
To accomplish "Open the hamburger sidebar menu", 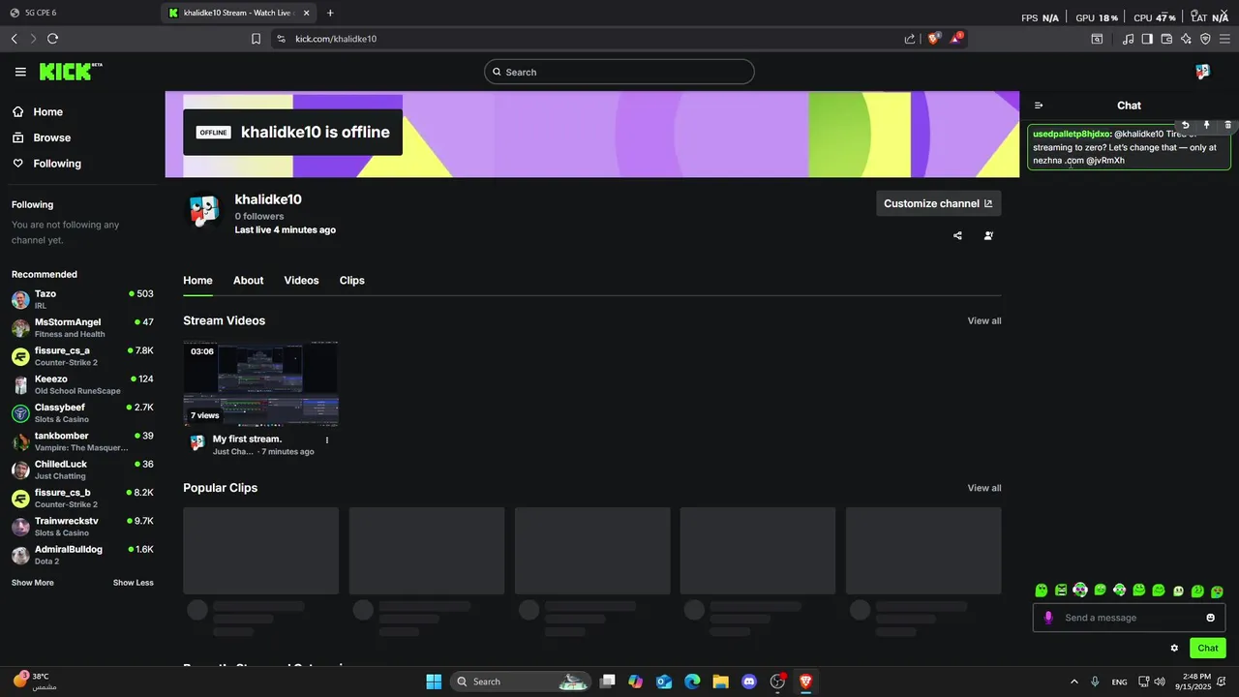I will point(20,72).
